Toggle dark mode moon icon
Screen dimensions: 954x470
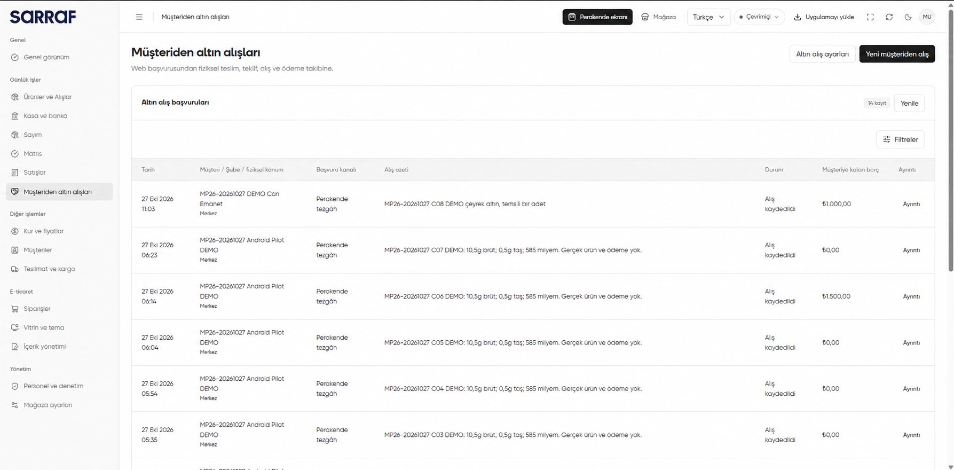[908, 17]
